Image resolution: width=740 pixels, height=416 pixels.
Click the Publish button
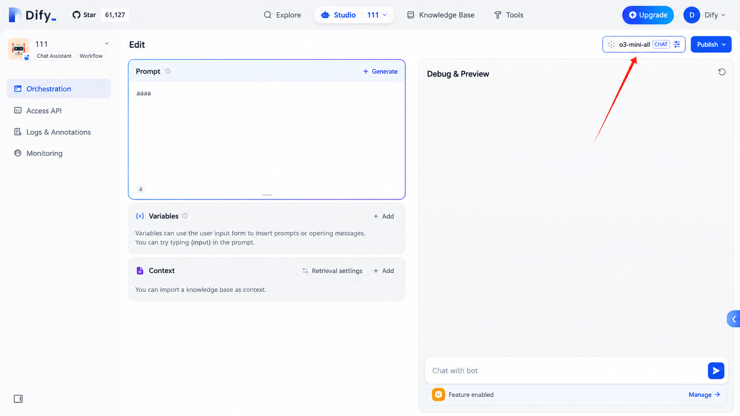(x=711, y=44)
